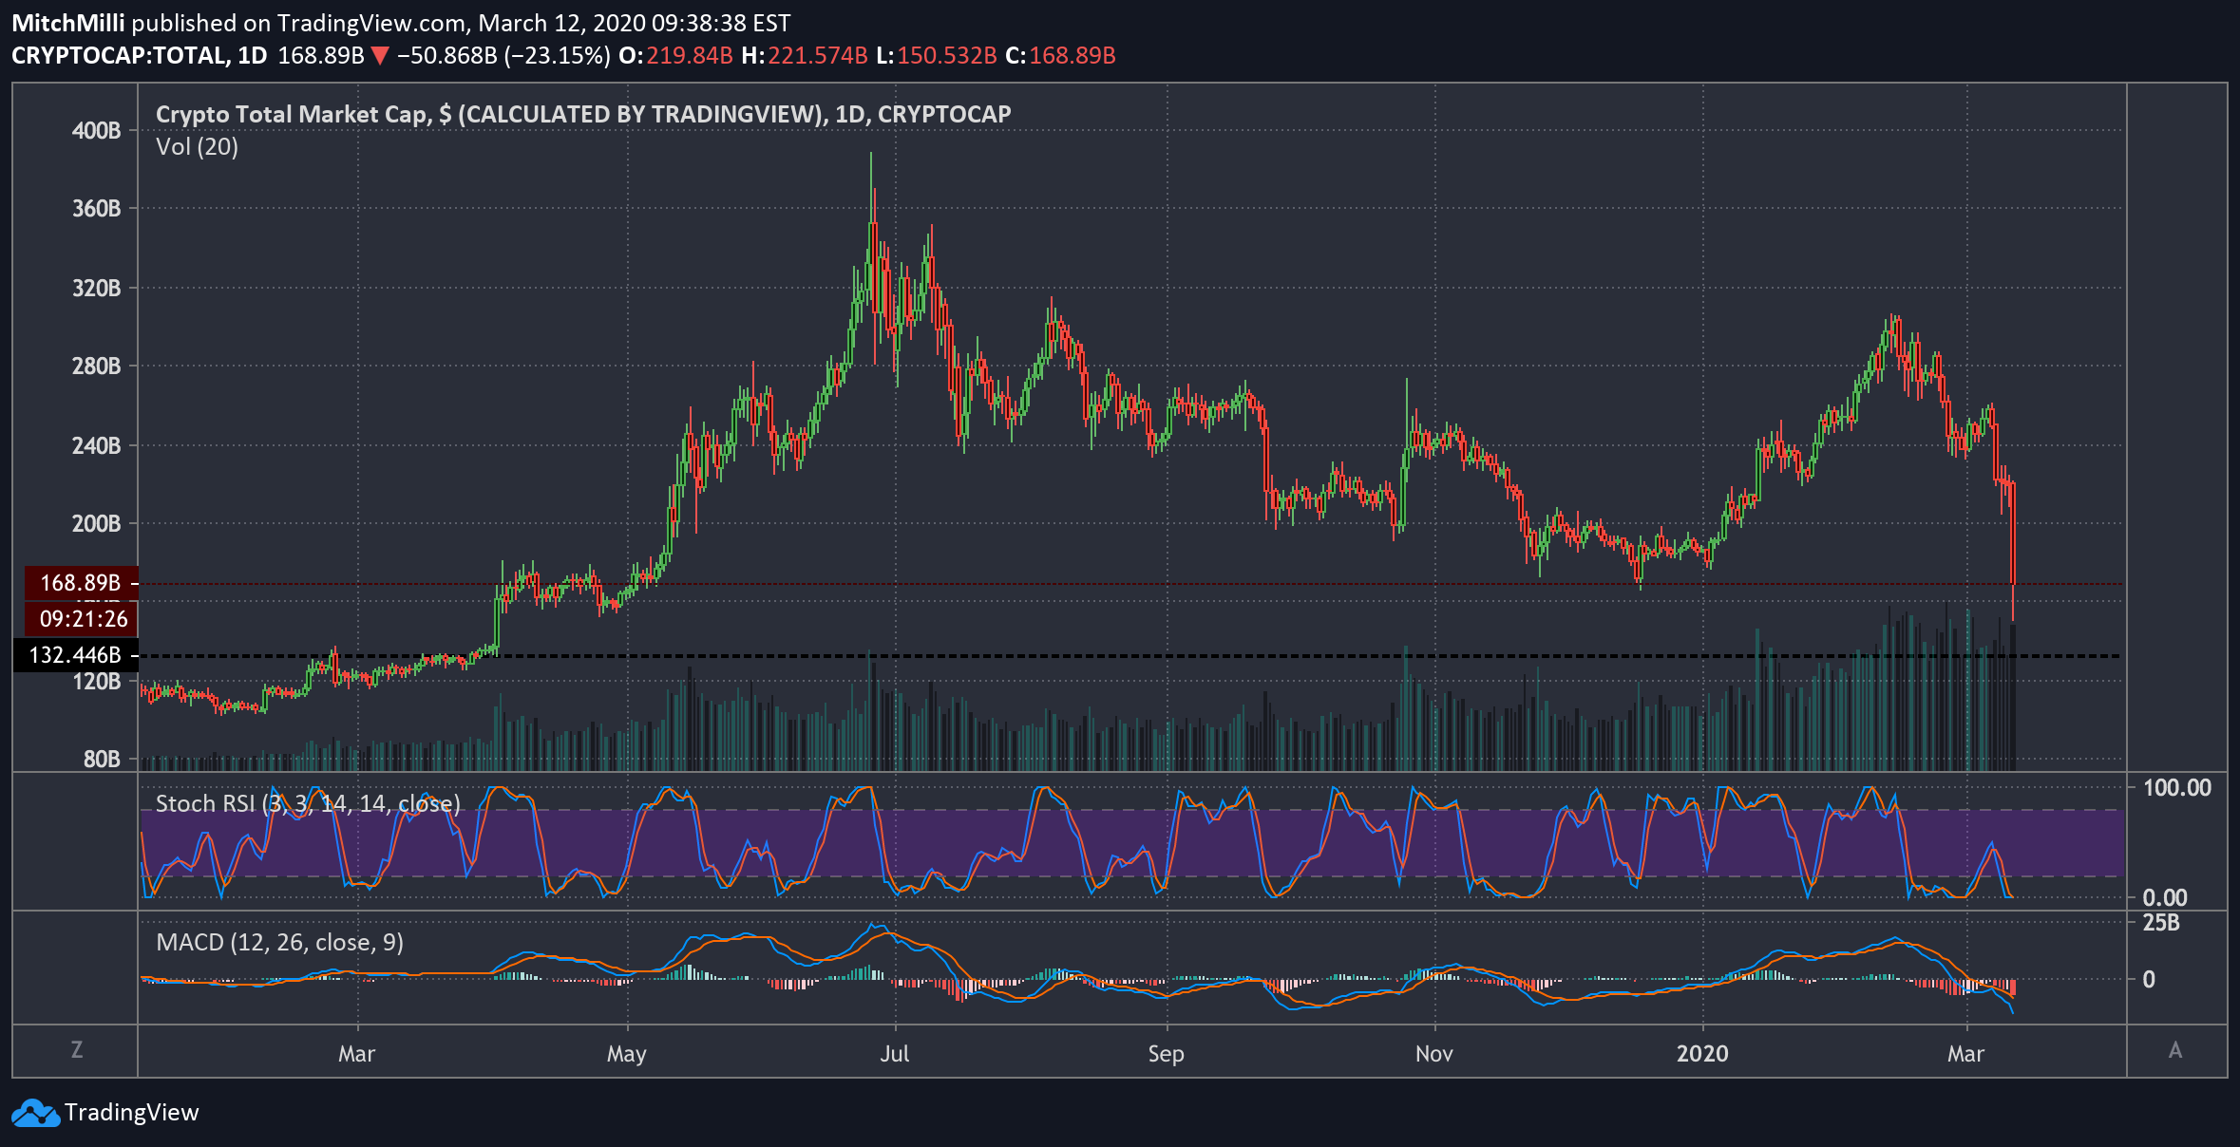Click the red down-arrow price change icon
2240x1147 pixels.
380,56
